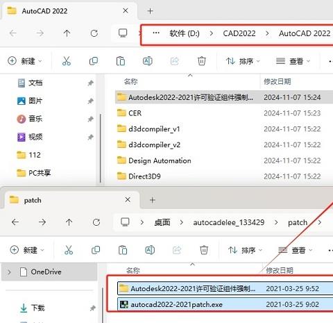Image resolution: width=333 pixels, height=323 pixels.
Task: Click Copy icon in patch window toolbar
Action: 96,250
